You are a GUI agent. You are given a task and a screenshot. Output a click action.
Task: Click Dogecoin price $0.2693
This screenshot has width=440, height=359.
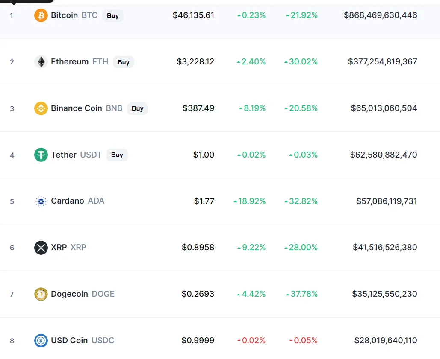(198, 294)
